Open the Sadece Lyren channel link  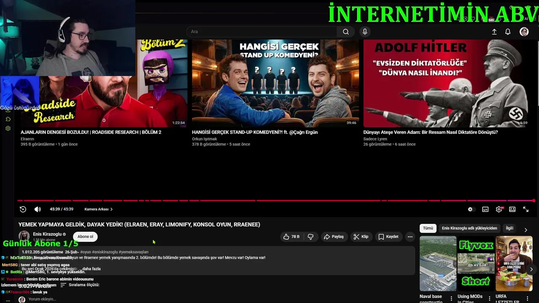click(375, 139)
